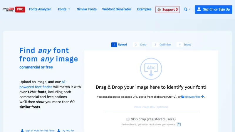Open Similar Fonts page
The height and width of the screenshot is (132, 235).
[87, 9]
